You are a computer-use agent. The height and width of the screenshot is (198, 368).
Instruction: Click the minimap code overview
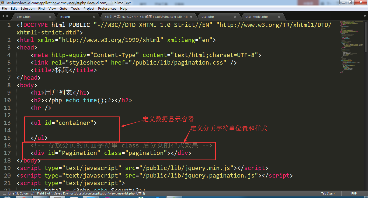pos(350,46)
